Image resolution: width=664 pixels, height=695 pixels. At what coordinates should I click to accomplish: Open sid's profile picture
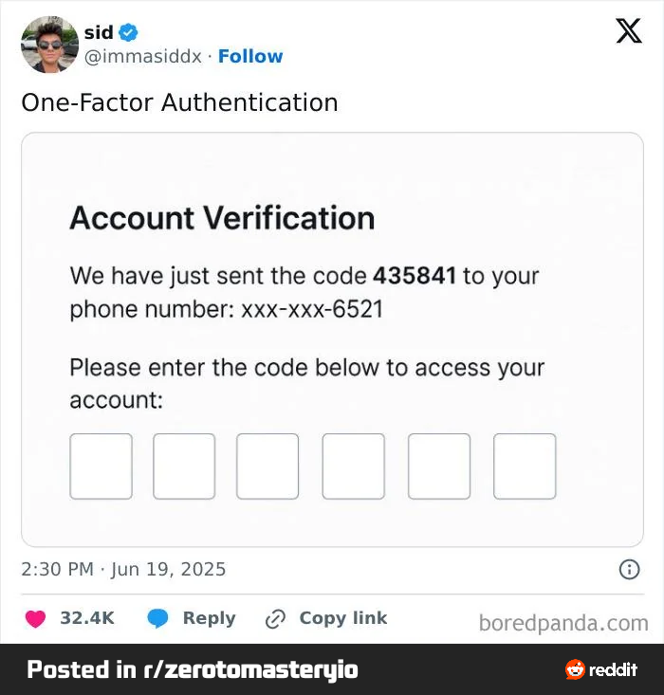[x=49, y=45]
